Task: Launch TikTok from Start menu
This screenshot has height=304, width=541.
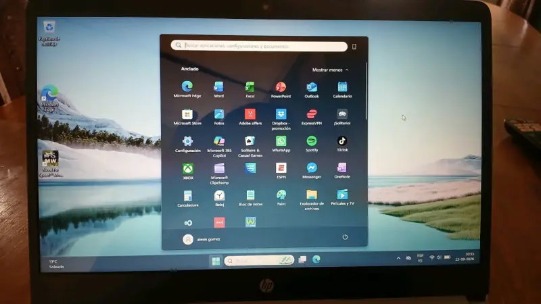Action: coord(342,144)
